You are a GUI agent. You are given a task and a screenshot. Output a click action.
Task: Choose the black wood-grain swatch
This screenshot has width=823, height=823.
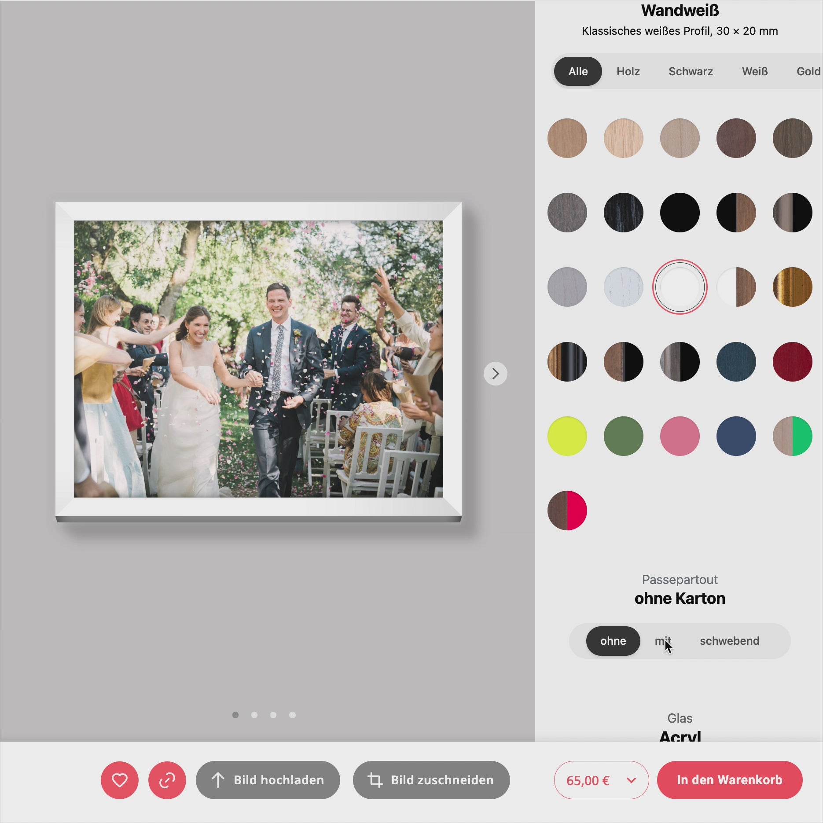point(624,213)
